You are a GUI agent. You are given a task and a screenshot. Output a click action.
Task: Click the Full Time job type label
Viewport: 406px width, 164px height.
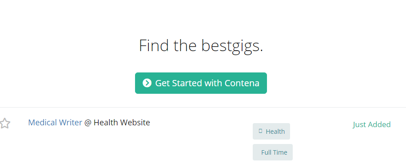coord(274,152)
